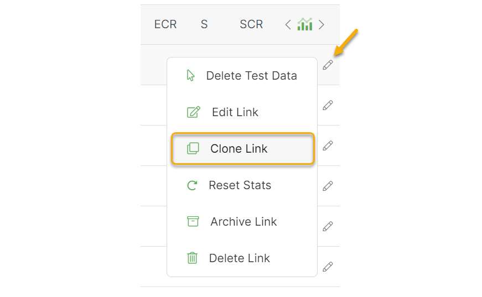This screenshot has height=297, width=482.
Task: Click the right chevron beside the chart icon
Action: point(322,24)
